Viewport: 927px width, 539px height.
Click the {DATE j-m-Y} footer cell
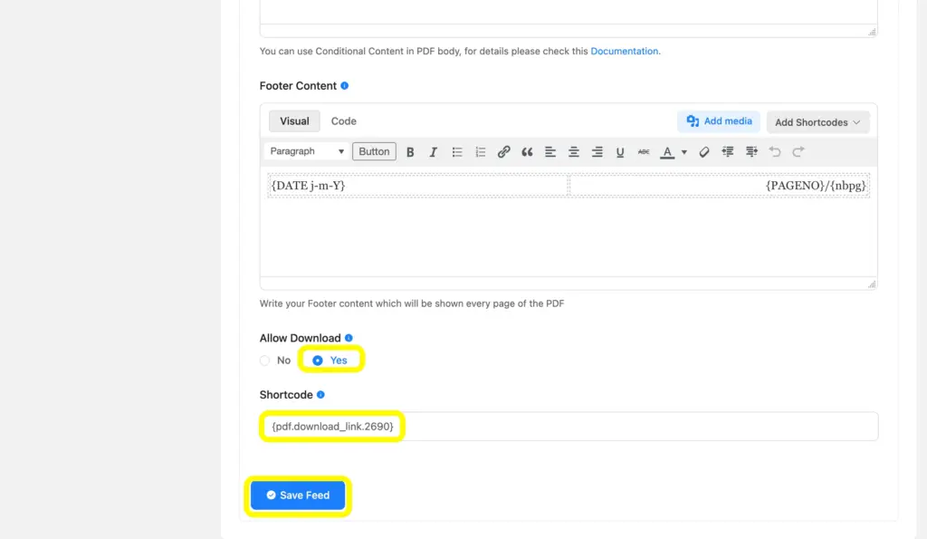point(418,185)
